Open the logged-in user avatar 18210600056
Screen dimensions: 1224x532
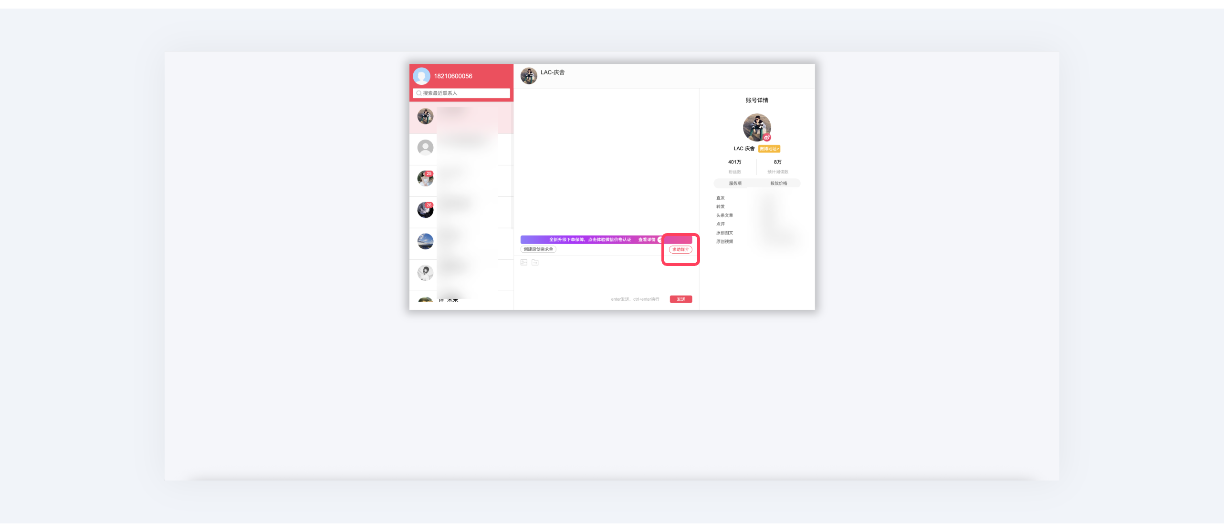(x=421, y=76)
